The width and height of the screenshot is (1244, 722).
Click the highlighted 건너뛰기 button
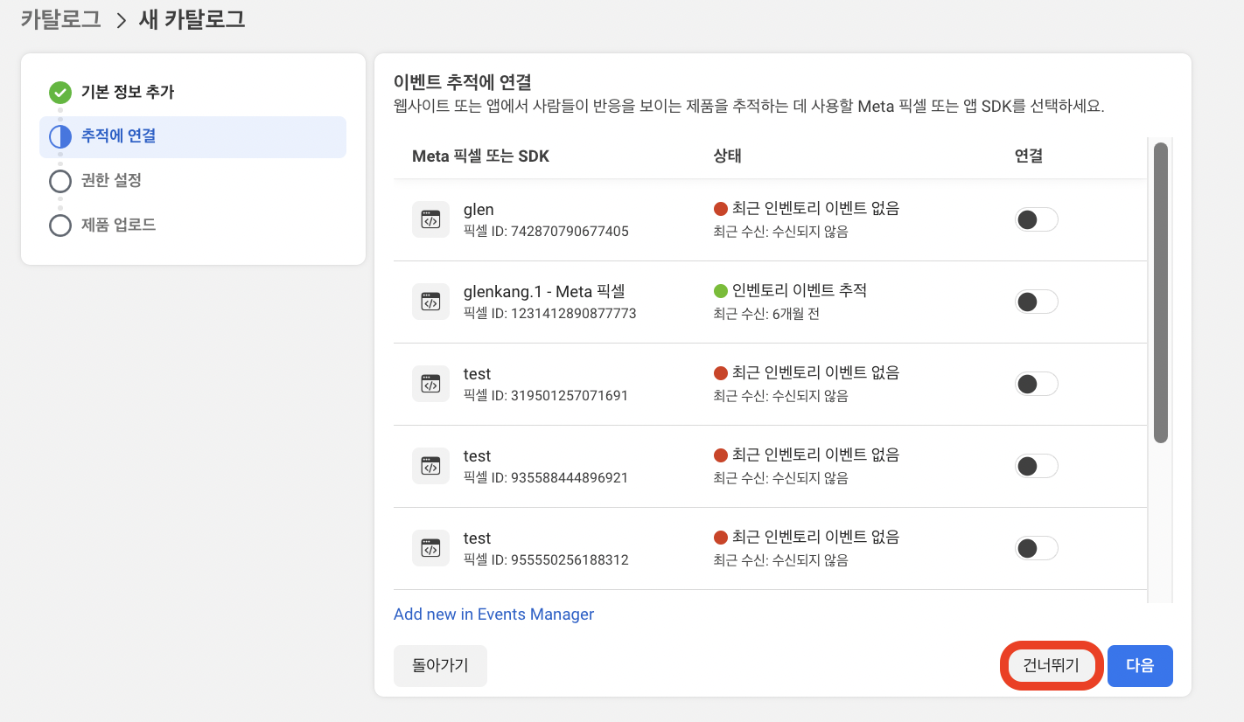[1051, 665]
